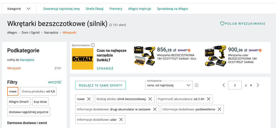Viewport: 276px width, 128px height.
Task: Enable Allegro Smart! filter
Action: (x=19, y=102)
